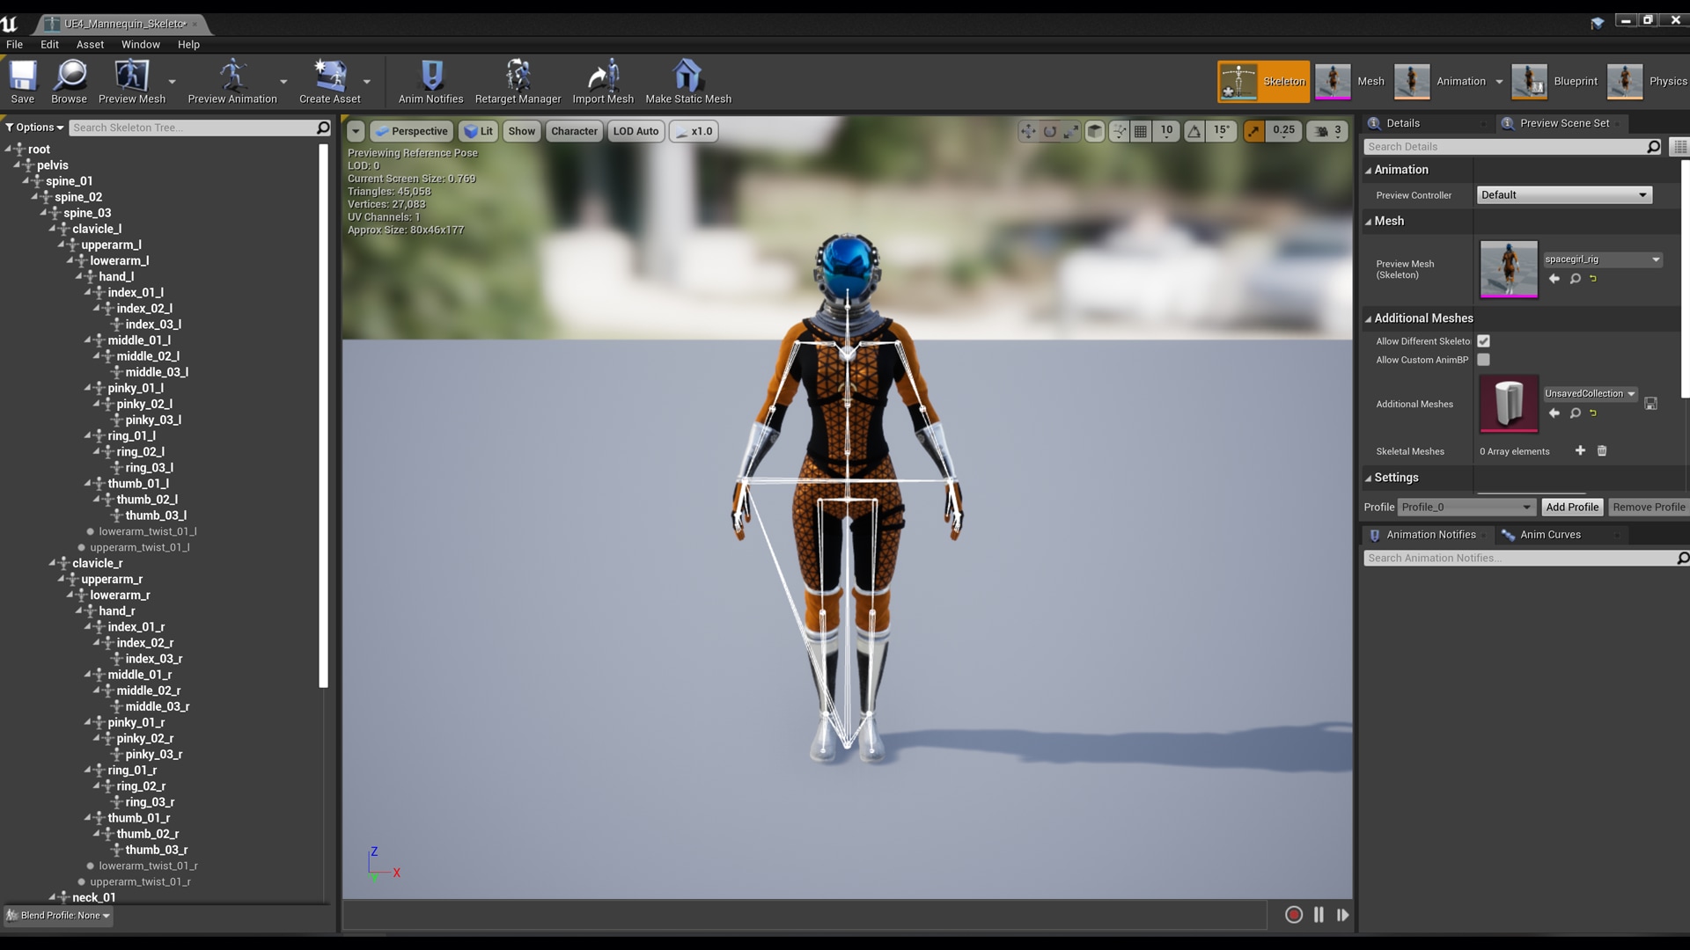
Task: Open Blend Profile dropdown
Action: click(59, 916)
